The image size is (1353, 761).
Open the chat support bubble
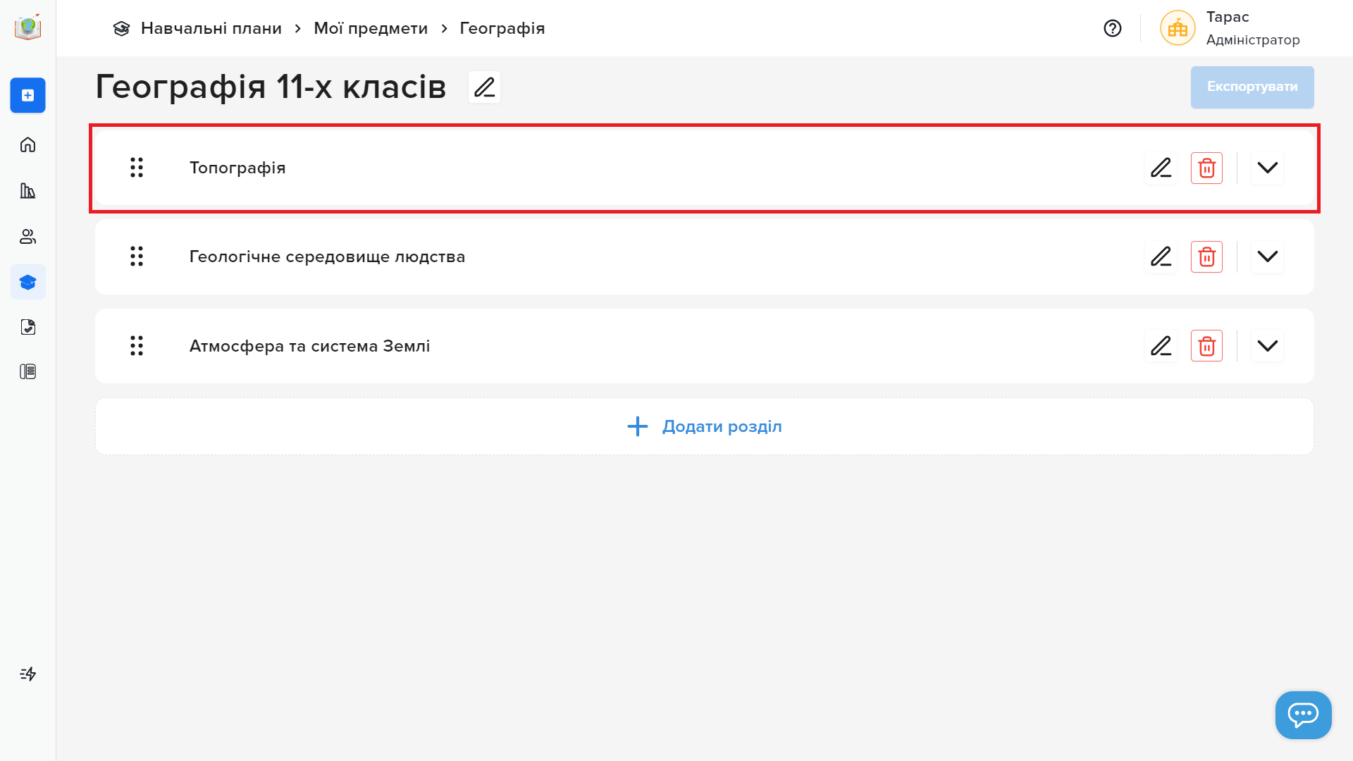pos(1303,715)
